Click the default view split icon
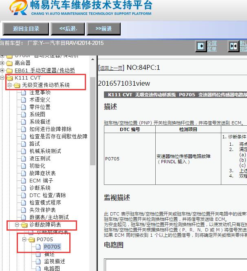This screenshot has height=271, width=247. tap(234, 46)
